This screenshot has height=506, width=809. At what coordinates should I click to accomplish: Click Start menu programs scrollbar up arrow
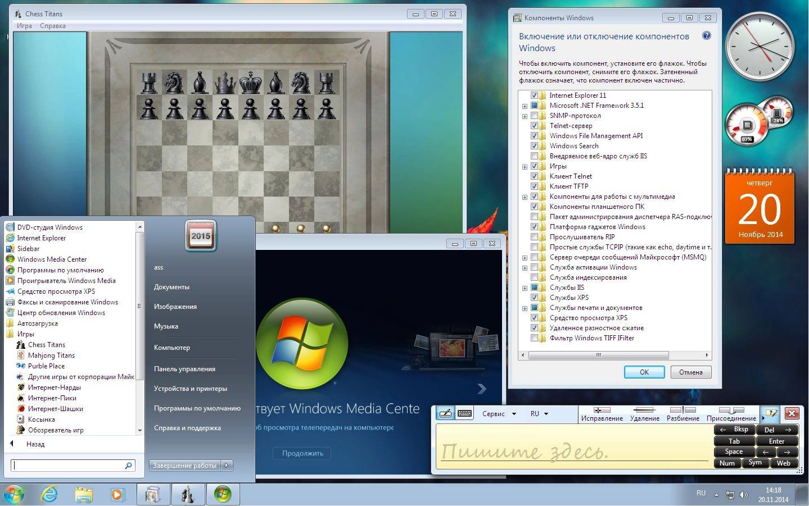pos(140,226)
